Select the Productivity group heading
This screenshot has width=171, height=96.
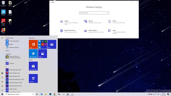(x=32, y=38)
